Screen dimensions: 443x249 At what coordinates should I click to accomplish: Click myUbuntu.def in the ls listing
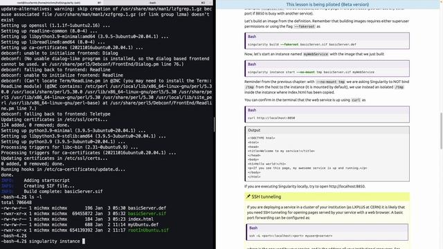coord(143,224)
